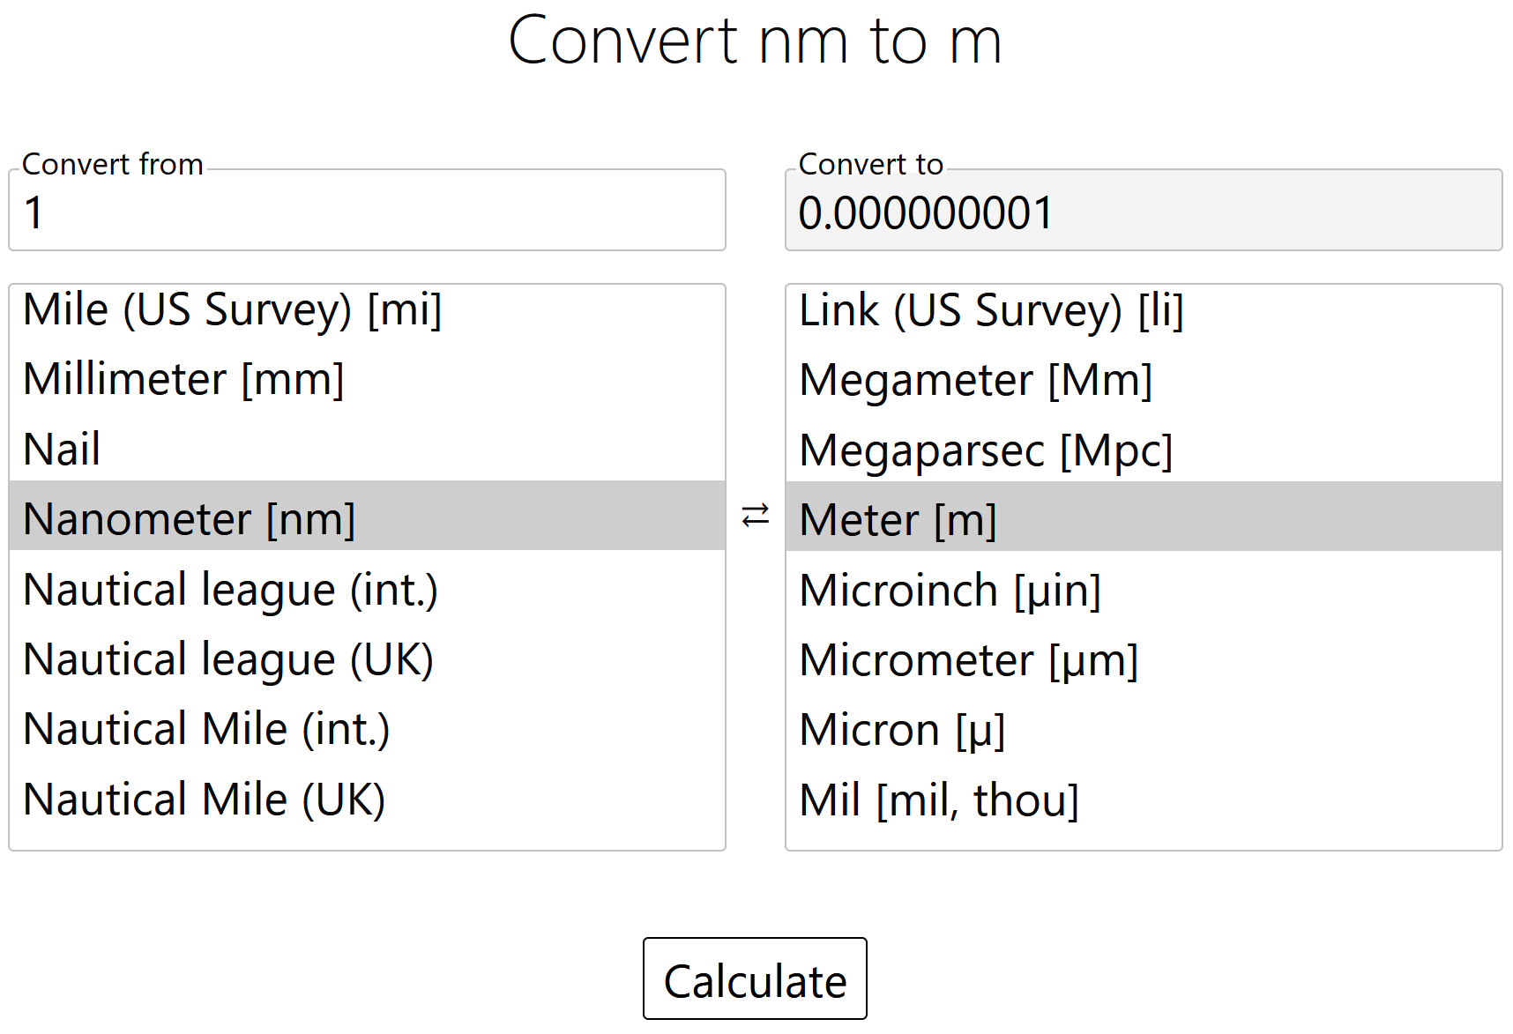Click the Calculate button
This screenshot has width=1513, height=1034.
pyautogui.click(x=755, y=978)
